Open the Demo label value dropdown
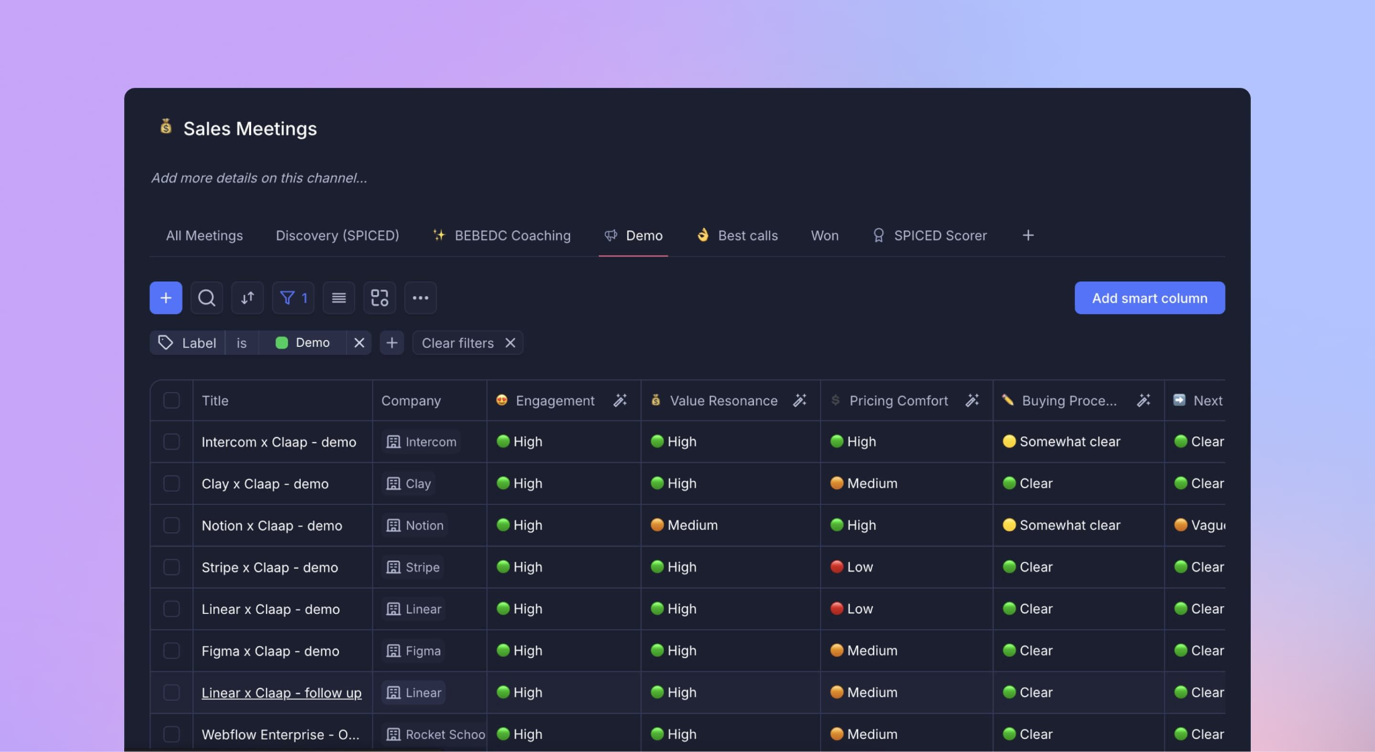The image size is (1375, 752). [303, 343]
